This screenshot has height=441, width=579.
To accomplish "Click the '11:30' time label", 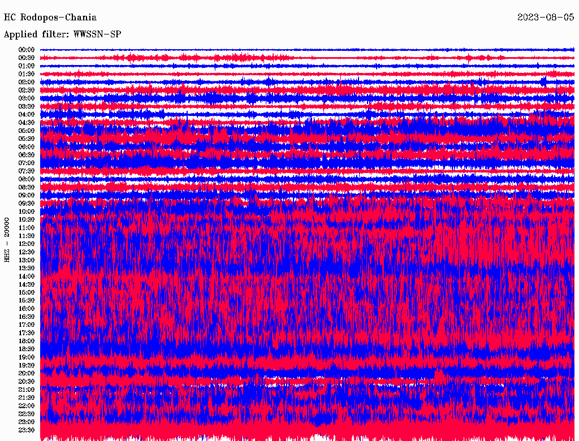I will point(27,236).
